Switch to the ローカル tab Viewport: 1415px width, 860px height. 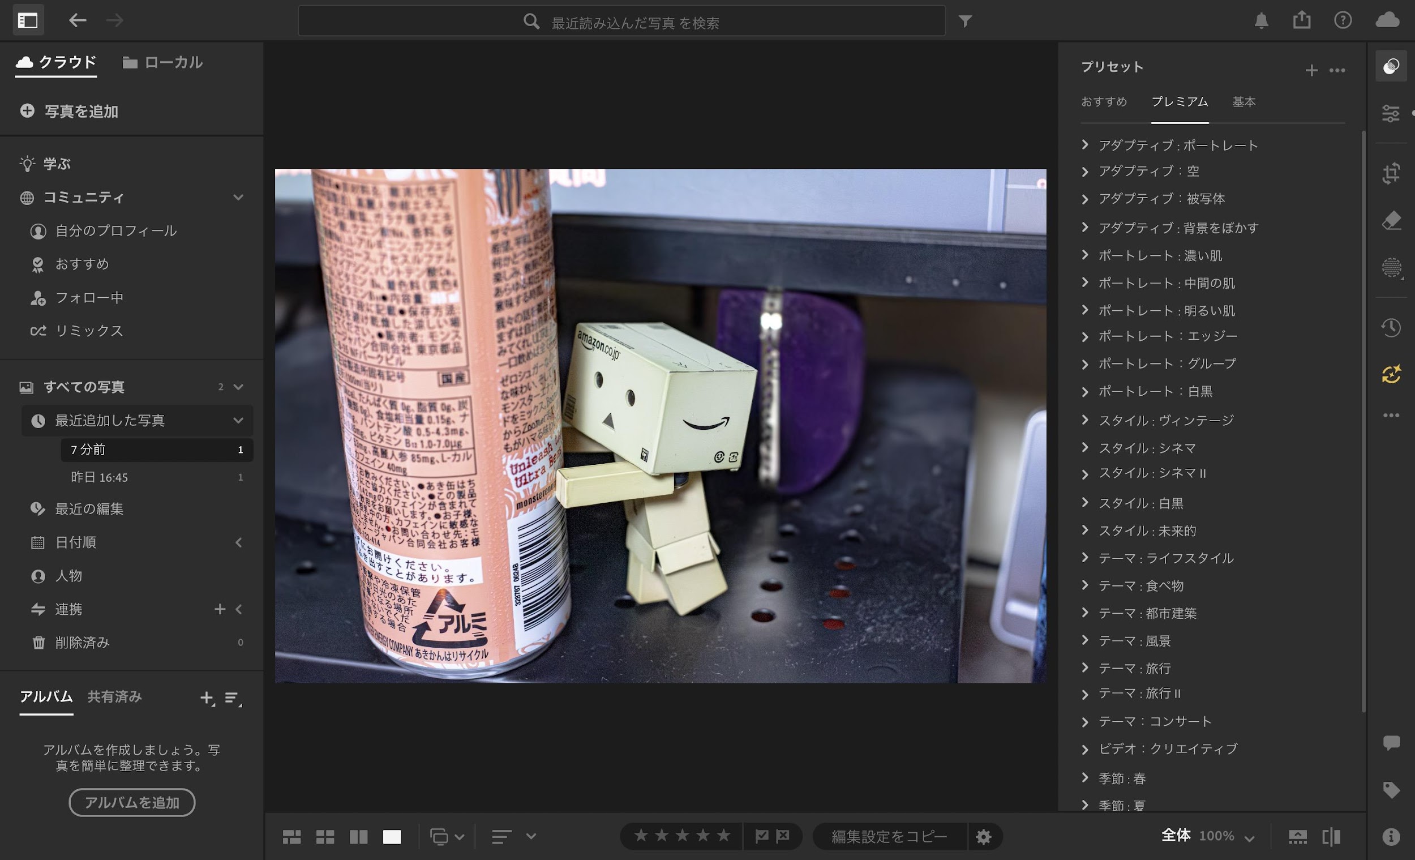[162, 62]
